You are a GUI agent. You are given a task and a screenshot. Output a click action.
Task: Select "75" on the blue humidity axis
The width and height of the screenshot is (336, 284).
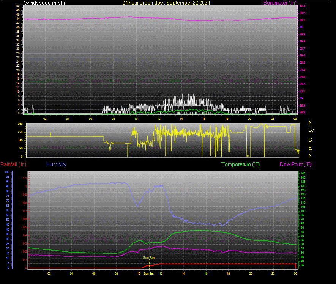pyautogui.click(x=8, y=196)
